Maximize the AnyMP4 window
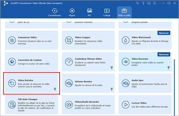The width and height of the screenshot is (179, 116). tap(169, 3)
